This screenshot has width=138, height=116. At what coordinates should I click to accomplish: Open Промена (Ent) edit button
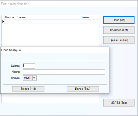119,30
